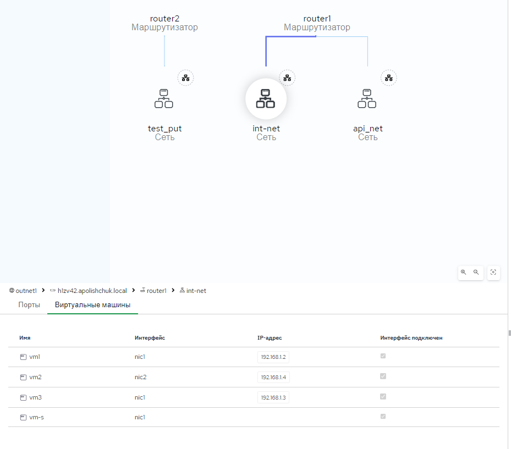The width and height of the screenshot is (511, 449).
Task: Click the Интерфейс подключен column header
Action: click(411, 338)
